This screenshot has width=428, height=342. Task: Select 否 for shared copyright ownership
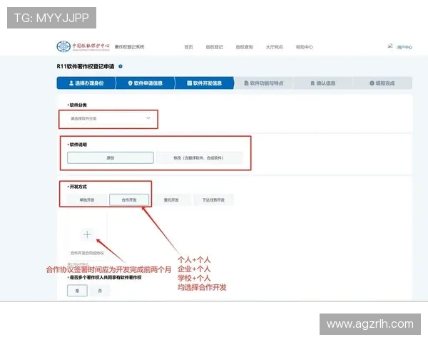[100, 291]
